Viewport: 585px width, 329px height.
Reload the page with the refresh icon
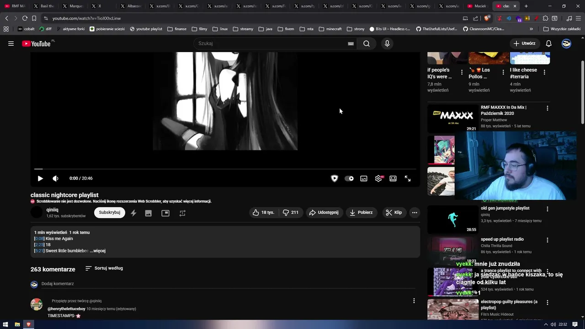25,18
